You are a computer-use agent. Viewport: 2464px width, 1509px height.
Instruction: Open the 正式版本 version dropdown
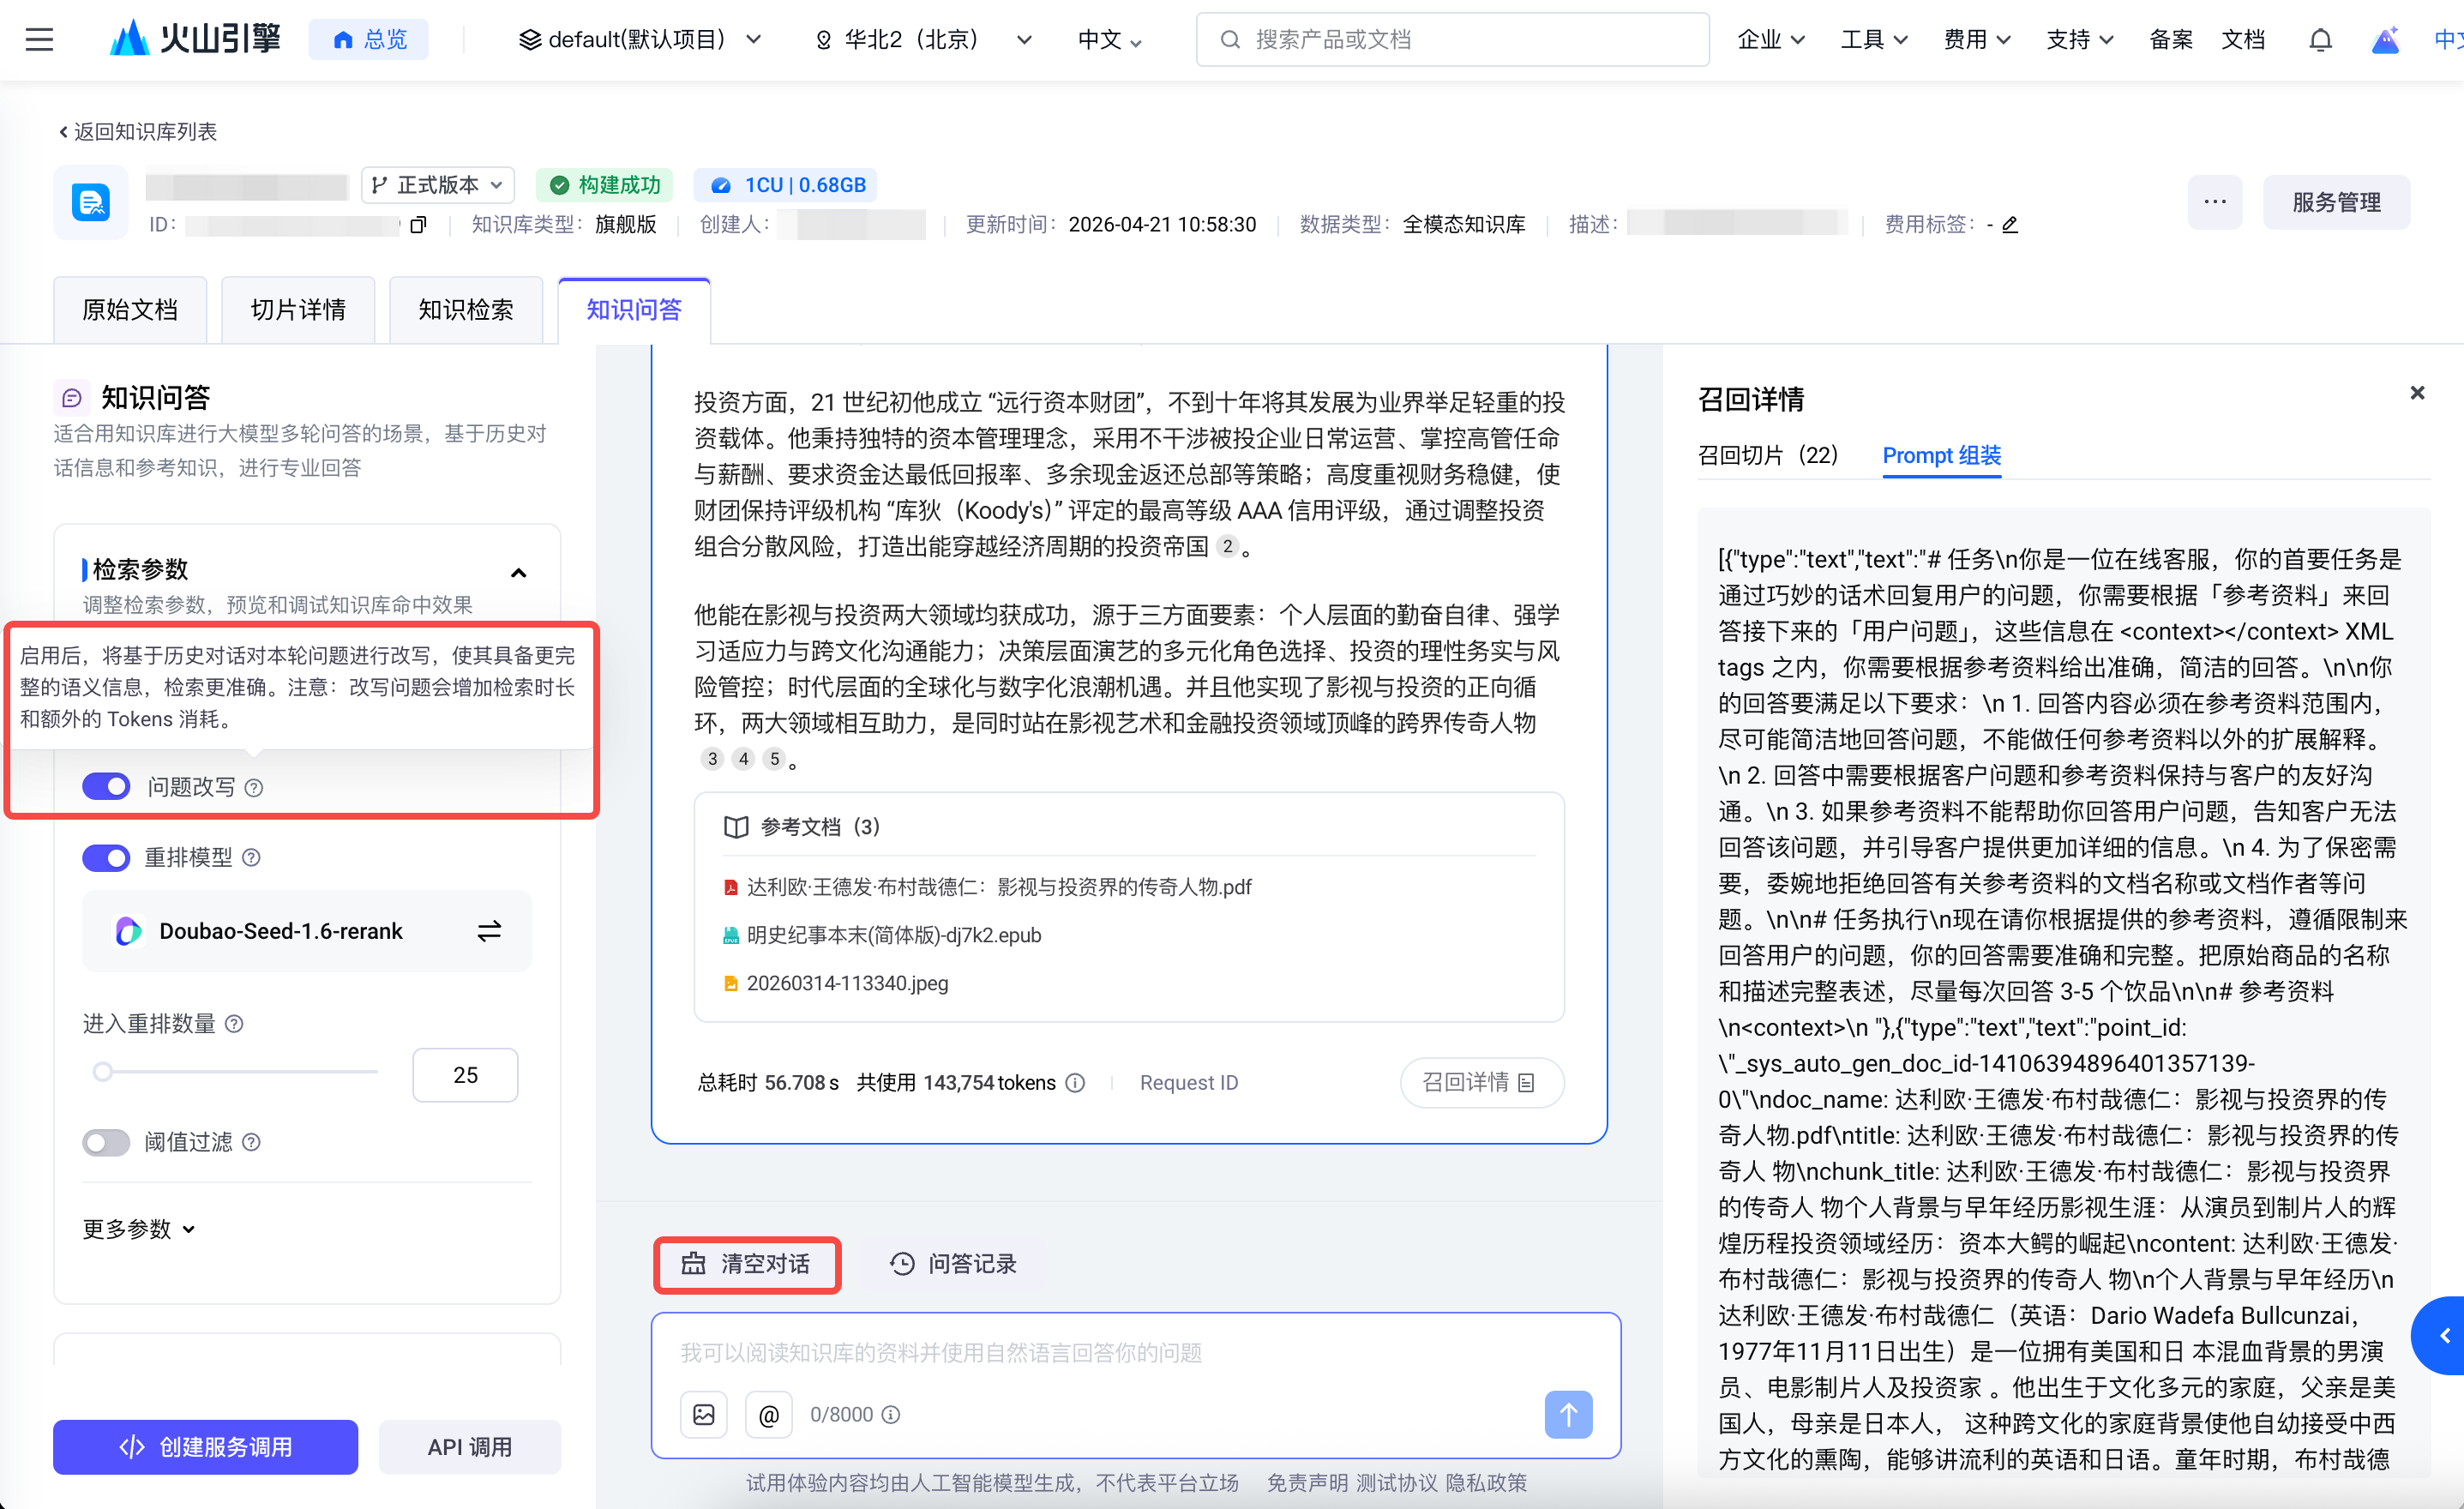pos(438,185)
